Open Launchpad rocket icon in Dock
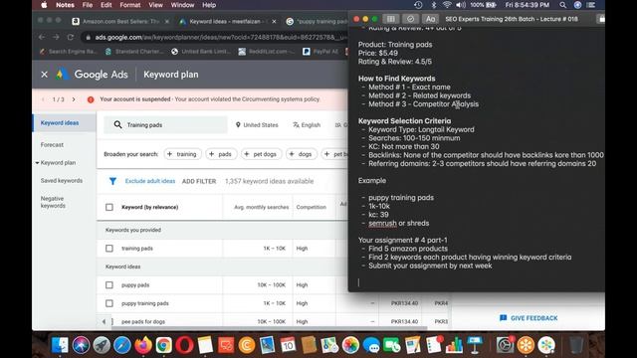This screenshot has width=637, height=358. [102, 345]
